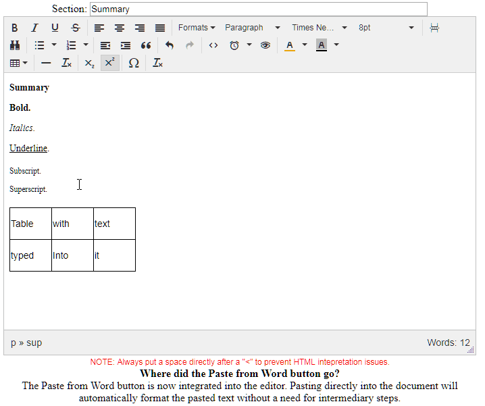Screen dimensions: 485x406
Task: Preview the document with eye icon
Action: tap(265, 45)
